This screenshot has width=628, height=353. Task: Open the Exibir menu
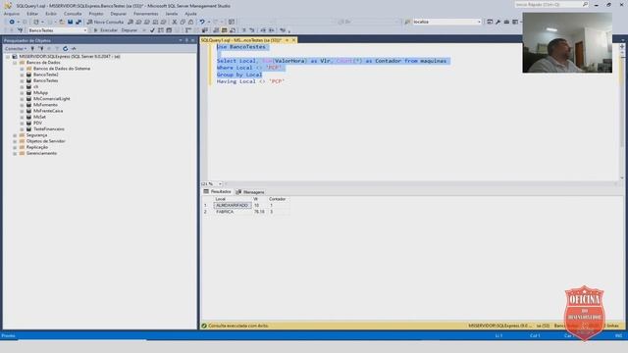51,14
